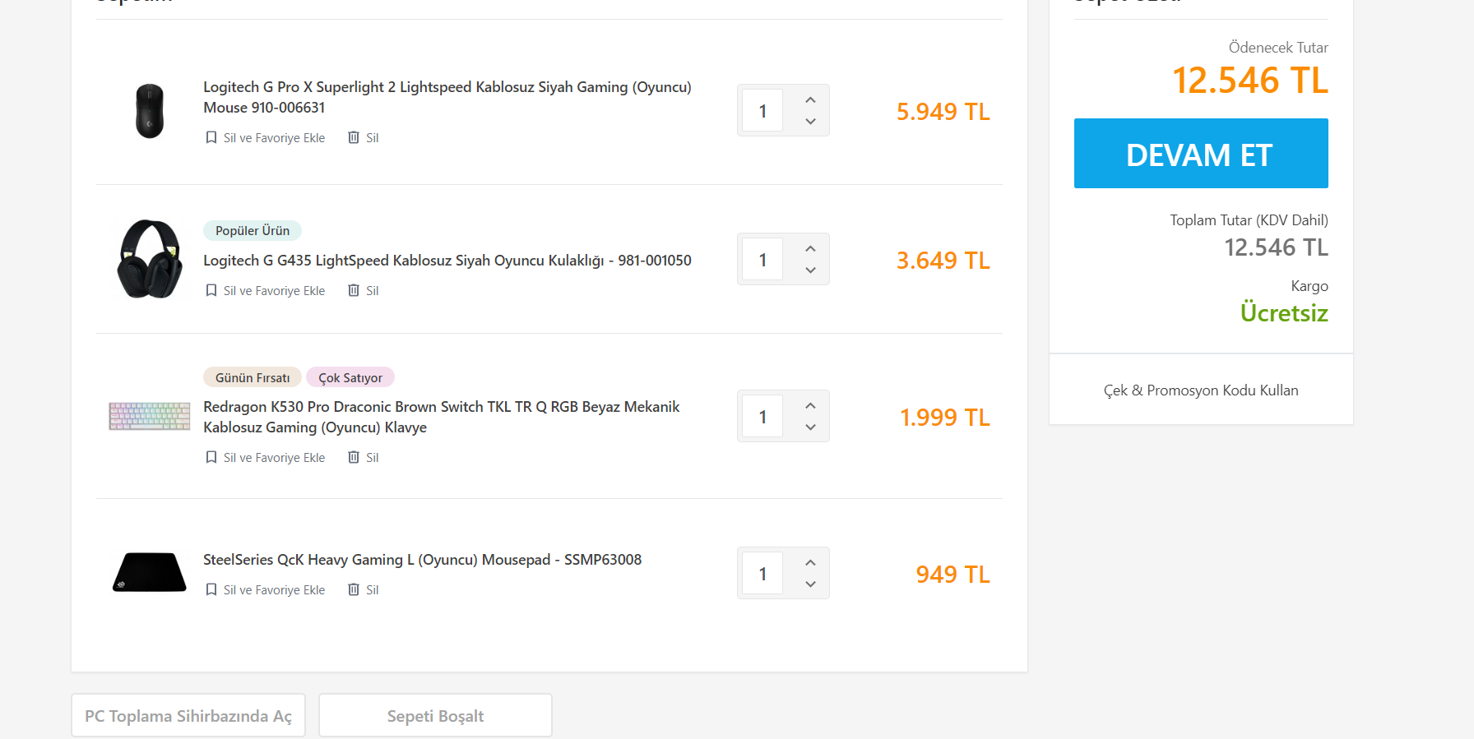Click trash icon for Redragon K530 keyboard
The image size is (1474, 739).
354,457
